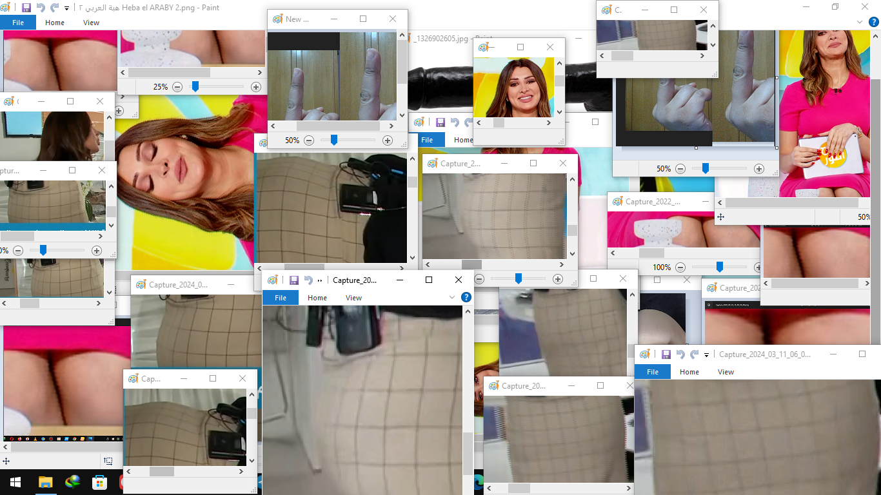
Task: Zoom out using minus beside 100% slider
Action: click(x=680, y=267)
